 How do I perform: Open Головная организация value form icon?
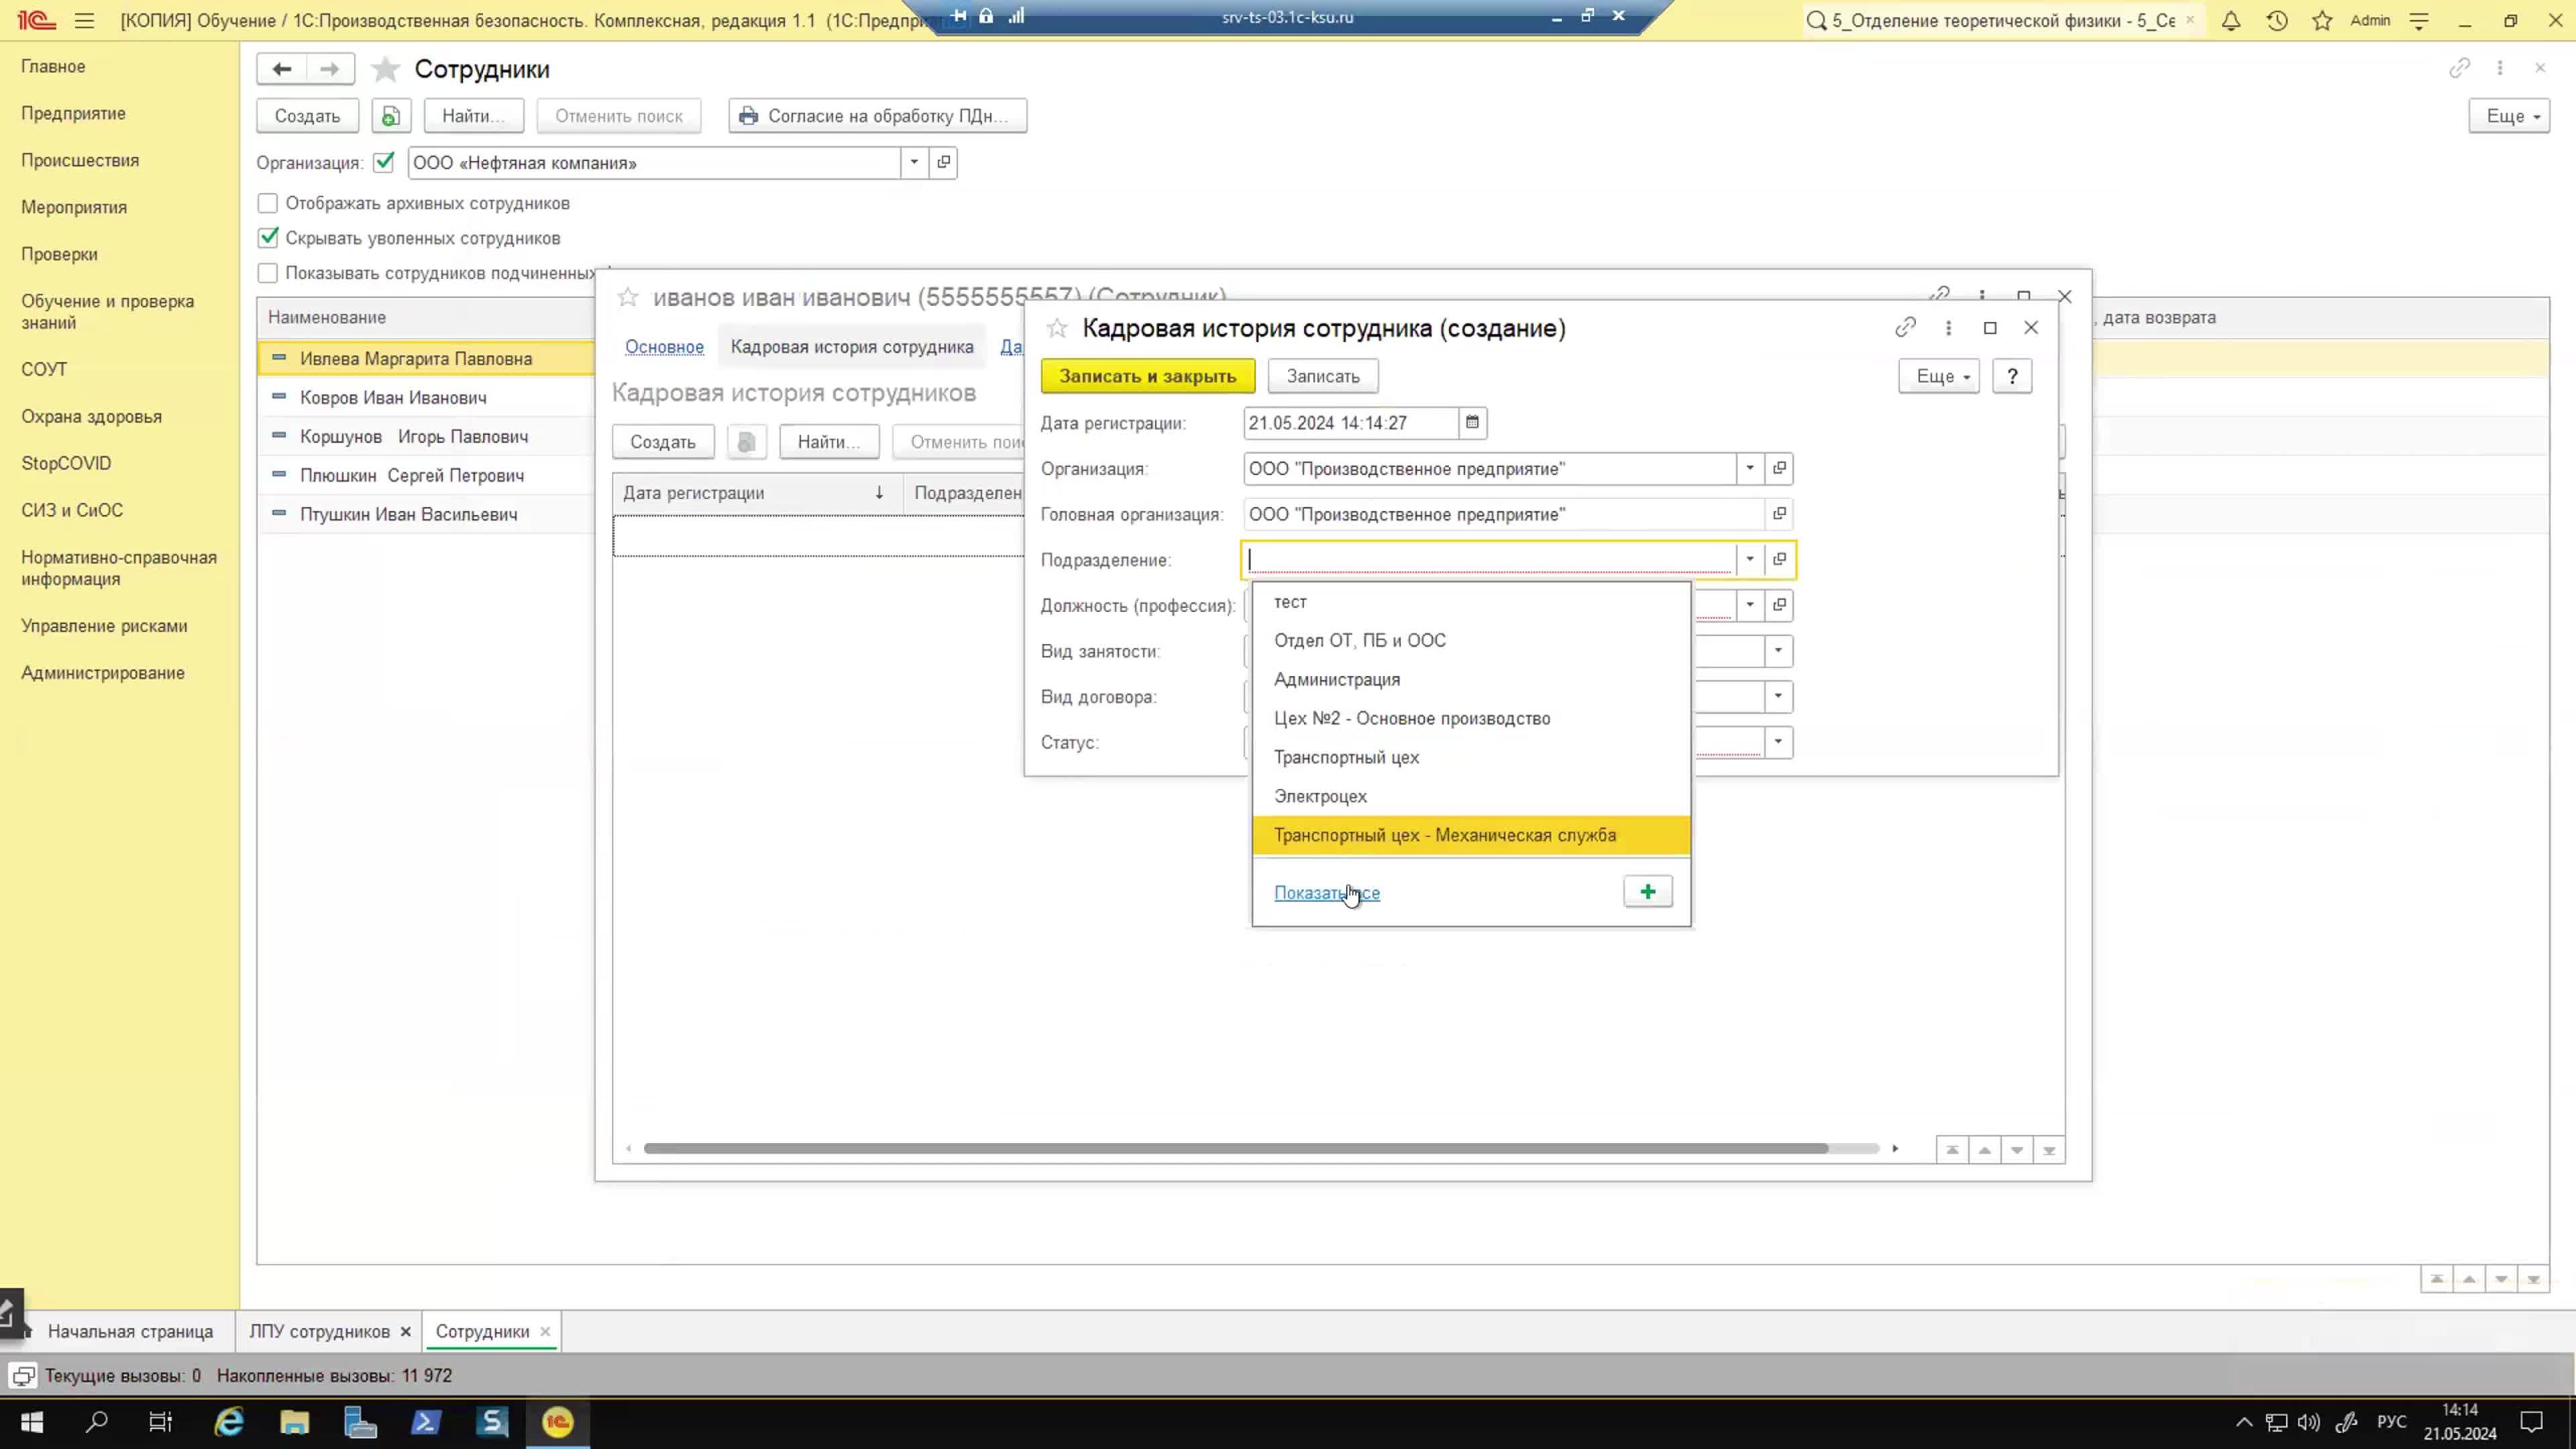(1779, 514)
